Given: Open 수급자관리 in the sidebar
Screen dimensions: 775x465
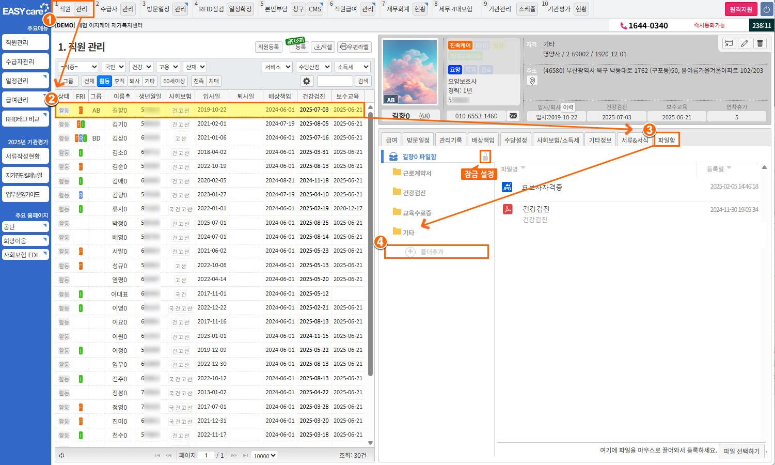Looking at the screenshot, I should coord(25,61).
